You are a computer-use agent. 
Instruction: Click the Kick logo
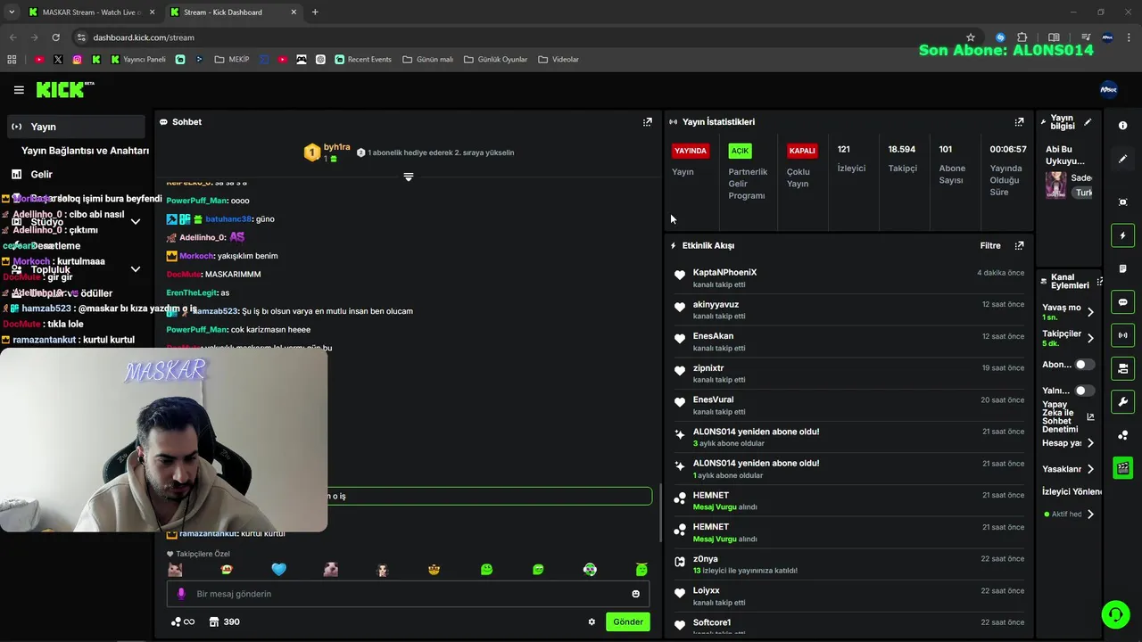pyautogui.click(x=64, y=89)
